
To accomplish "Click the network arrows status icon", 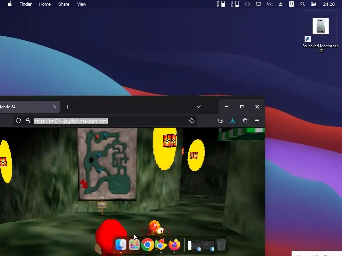I will click(x=247, y=4).
